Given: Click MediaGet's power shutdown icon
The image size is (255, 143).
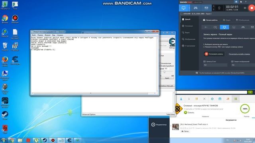Looking at the screenshot, I should coord(212,99).
